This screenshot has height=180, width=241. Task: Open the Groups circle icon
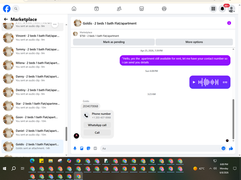pos(164,9)
